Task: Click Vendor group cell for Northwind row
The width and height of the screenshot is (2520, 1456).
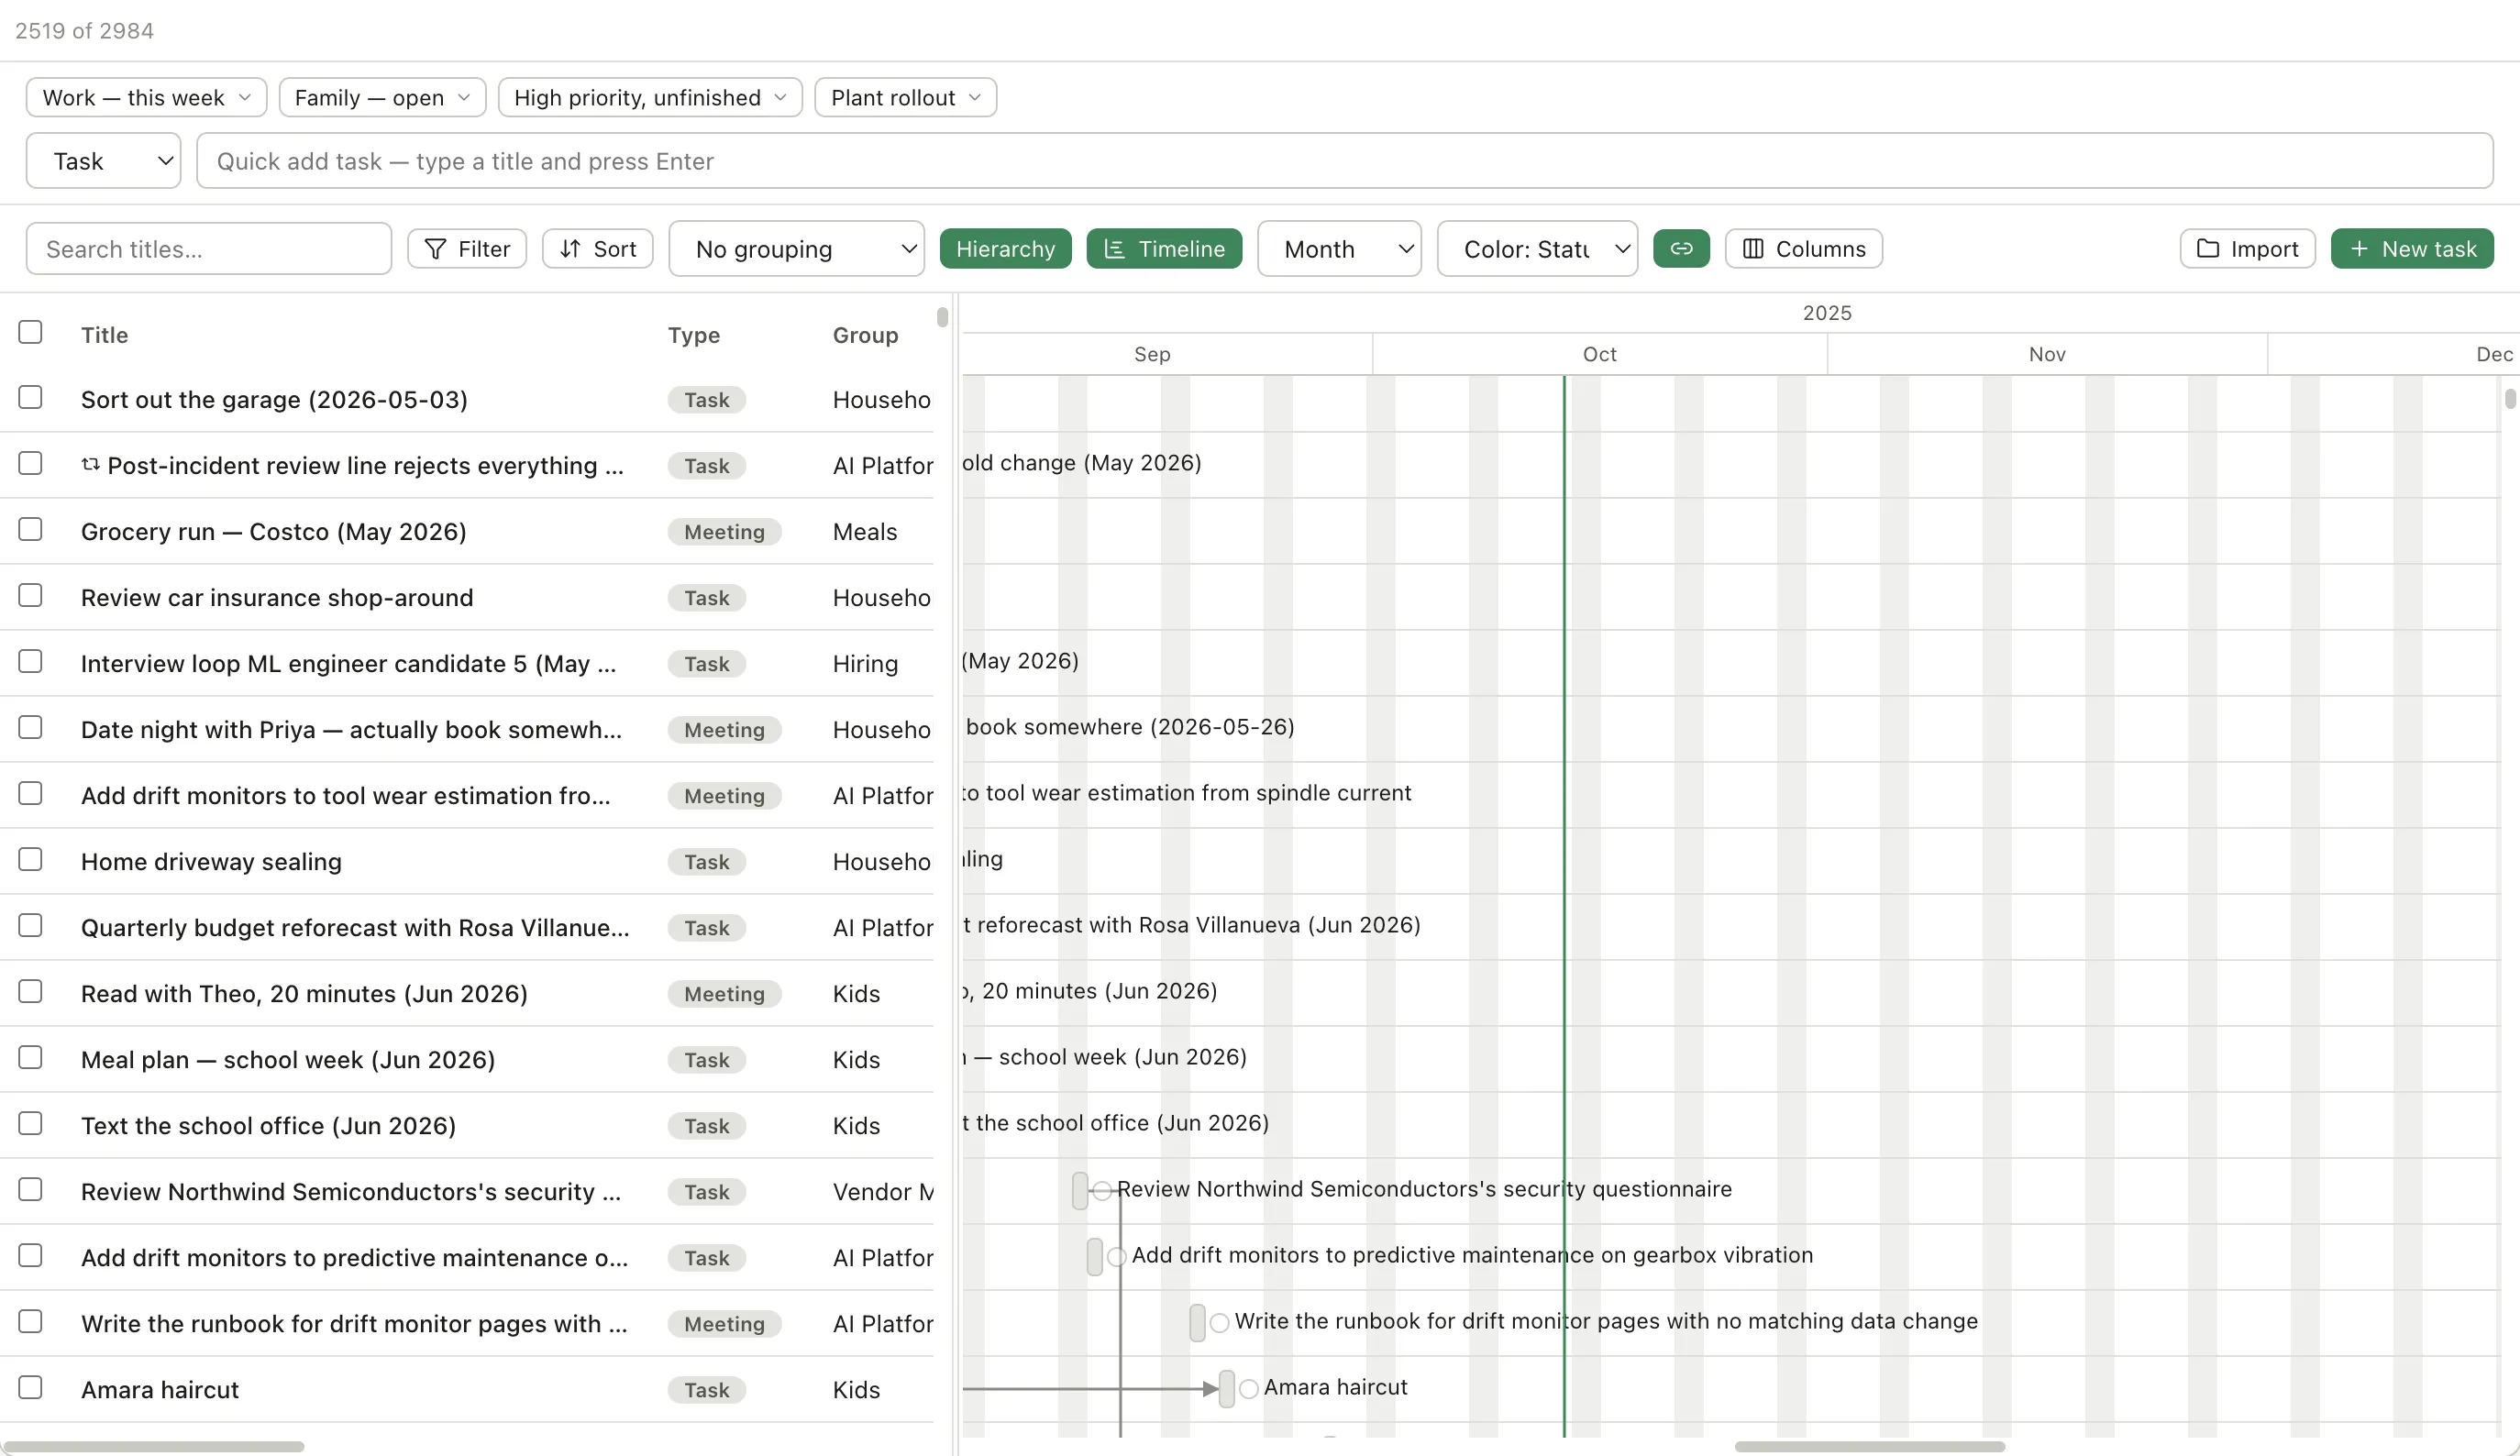Action: pos(883,1191)
